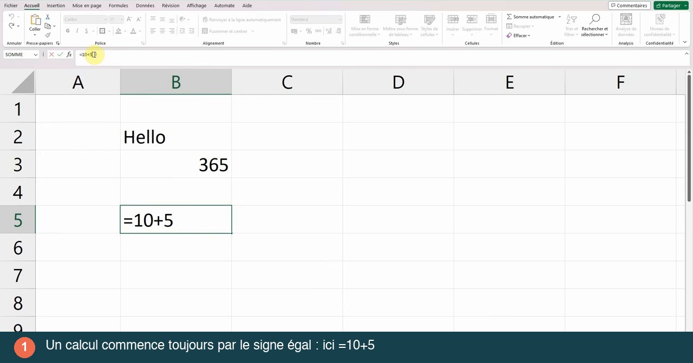Select cell B2 containing Hello
The height and width of the screenshot is (363, 693).
click(176, 136)
